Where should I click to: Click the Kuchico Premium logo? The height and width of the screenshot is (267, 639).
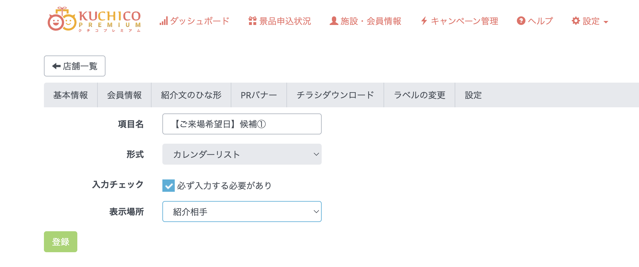pyautogui.click(x=94, y=20)
